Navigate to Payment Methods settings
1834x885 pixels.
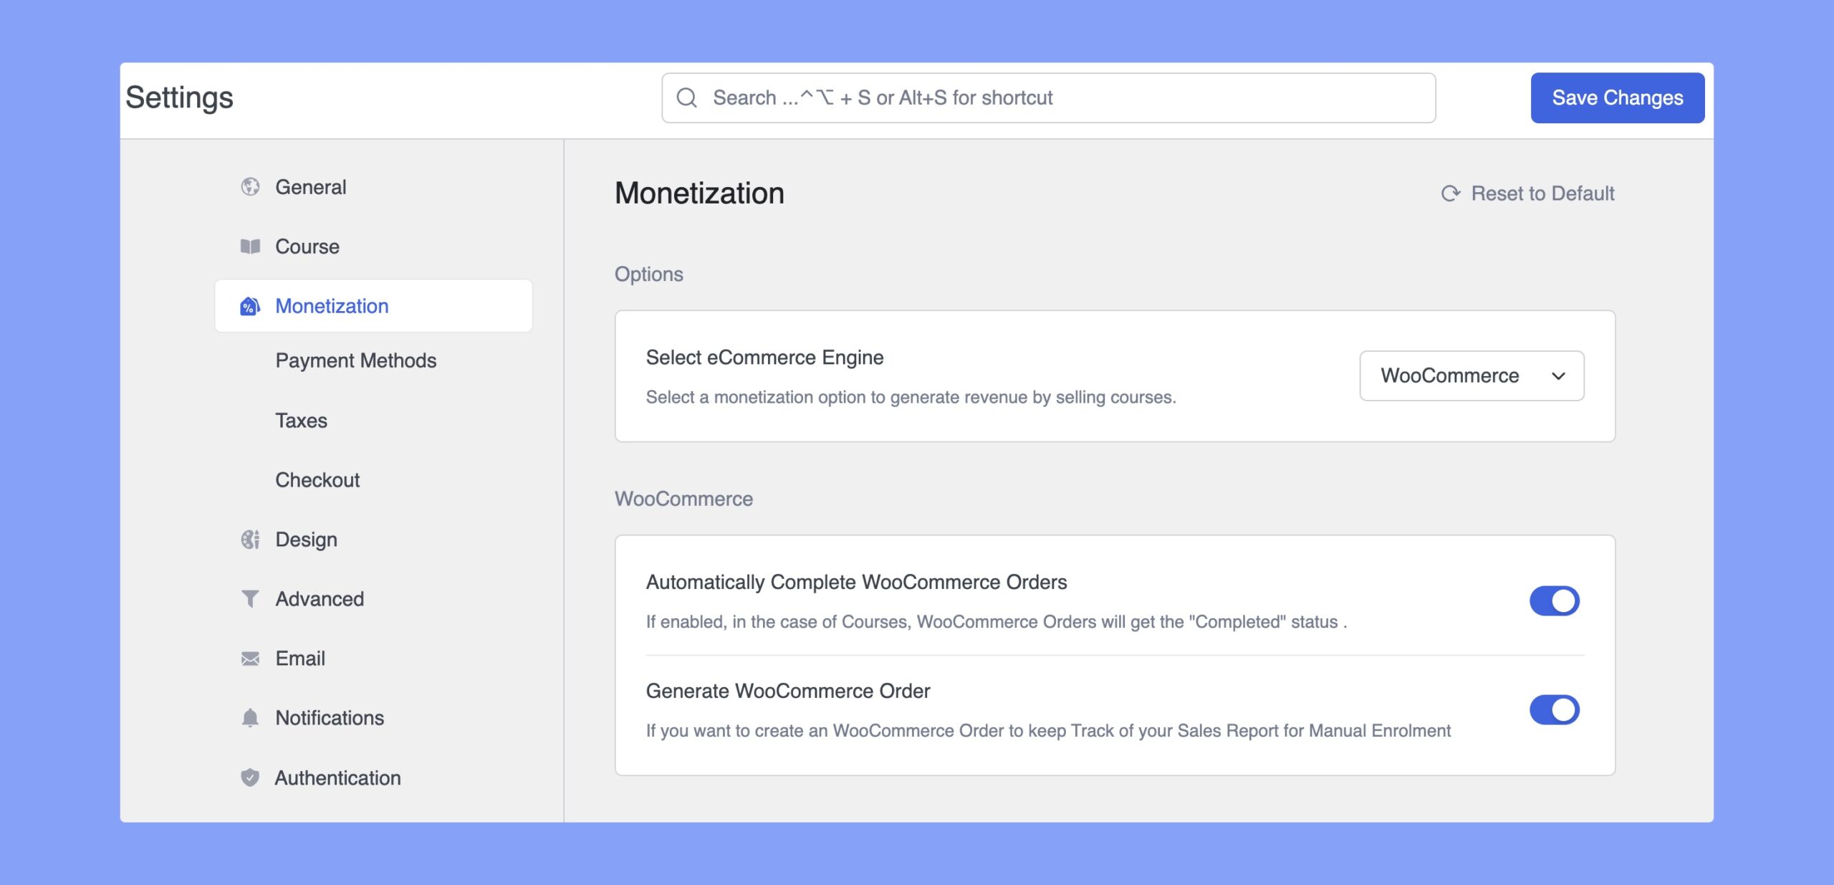(x=355, y=360)
